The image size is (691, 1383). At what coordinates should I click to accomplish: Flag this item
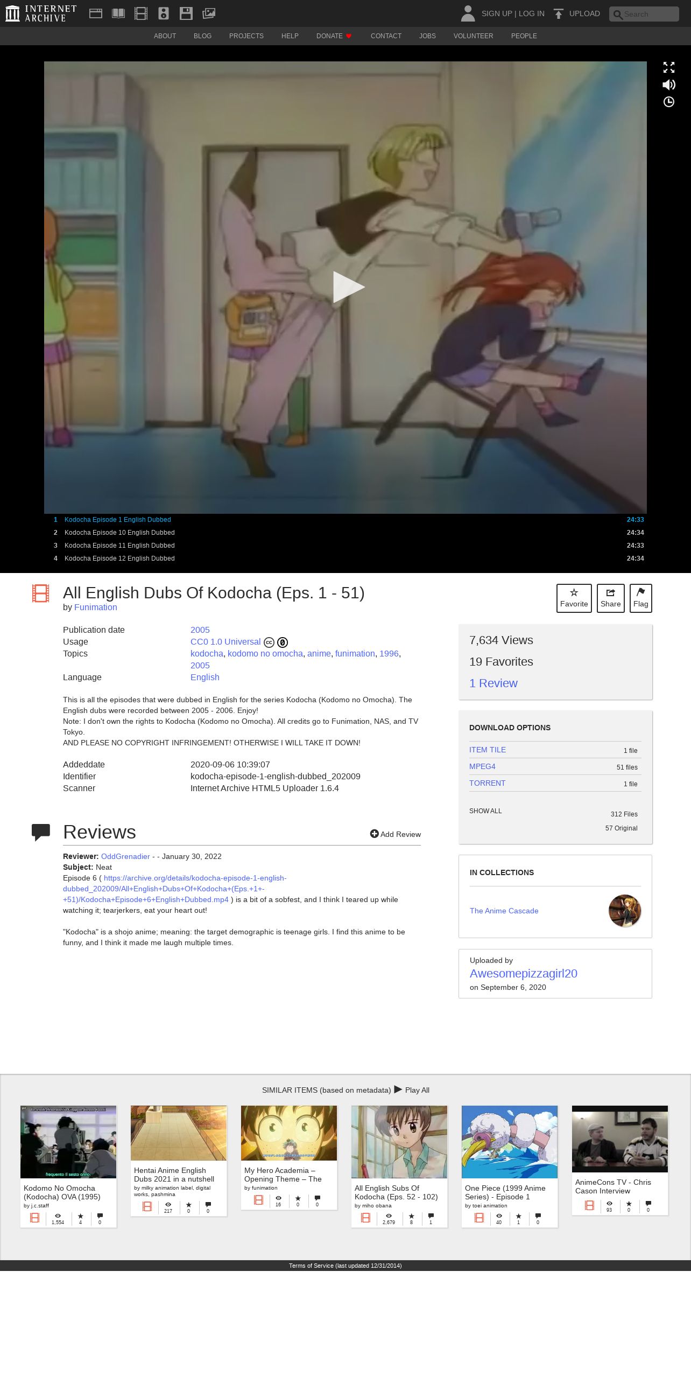click(x=641, y=598)
